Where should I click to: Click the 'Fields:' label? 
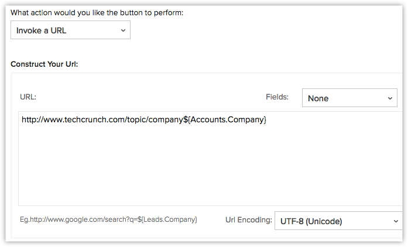[x=276, y=97]
